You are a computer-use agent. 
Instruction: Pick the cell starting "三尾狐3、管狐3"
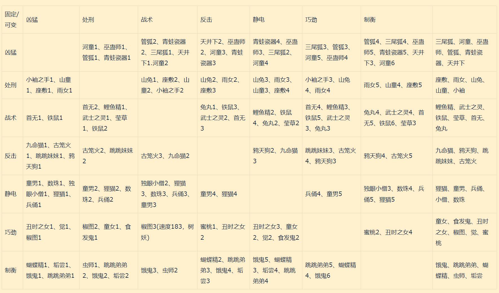(x=331, y=52)
